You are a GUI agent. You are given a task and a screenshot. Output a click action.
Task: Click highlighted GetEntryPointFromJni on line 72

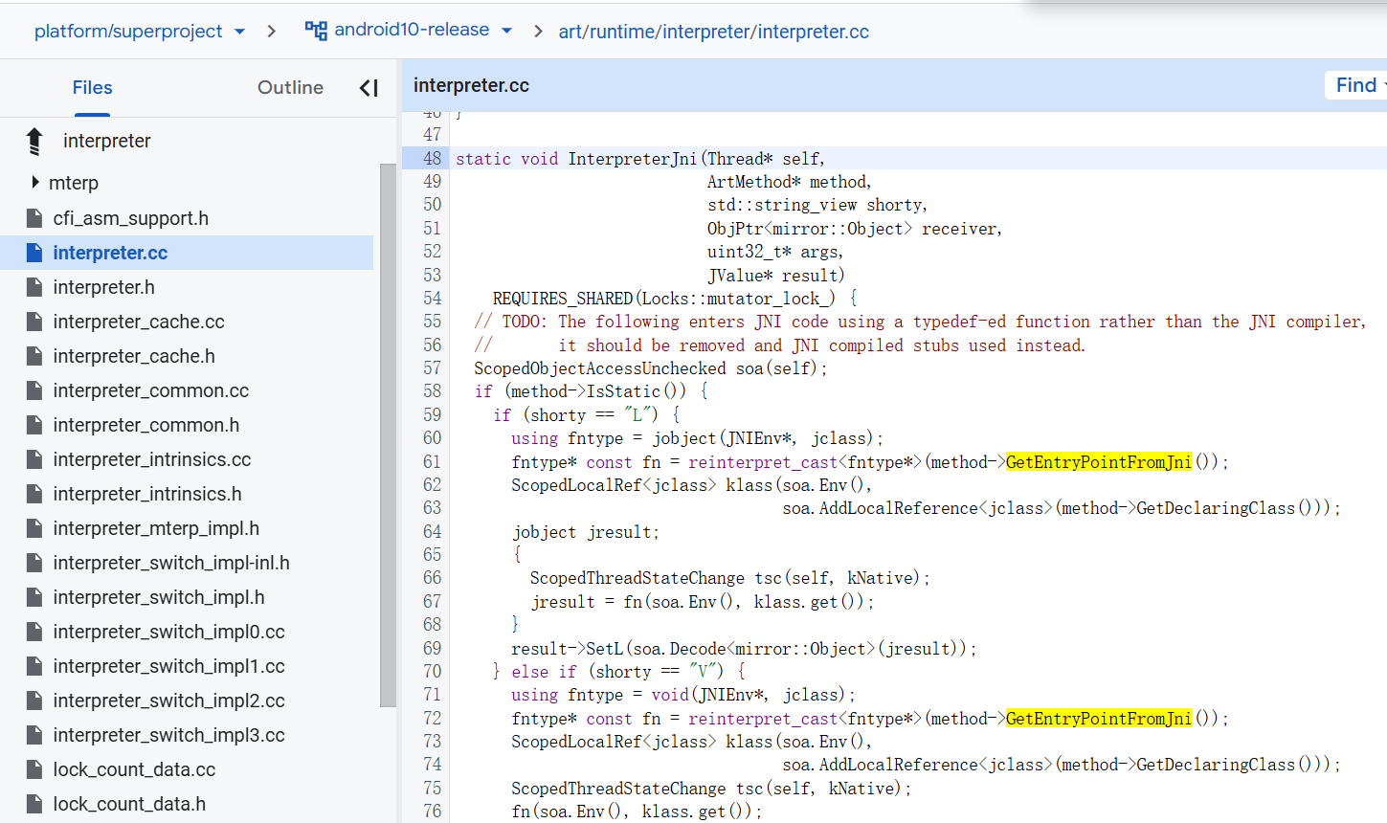click(1099, 719)
